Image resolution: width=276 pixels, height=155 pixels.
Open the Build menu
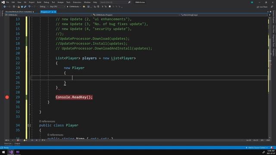[39, 2]
